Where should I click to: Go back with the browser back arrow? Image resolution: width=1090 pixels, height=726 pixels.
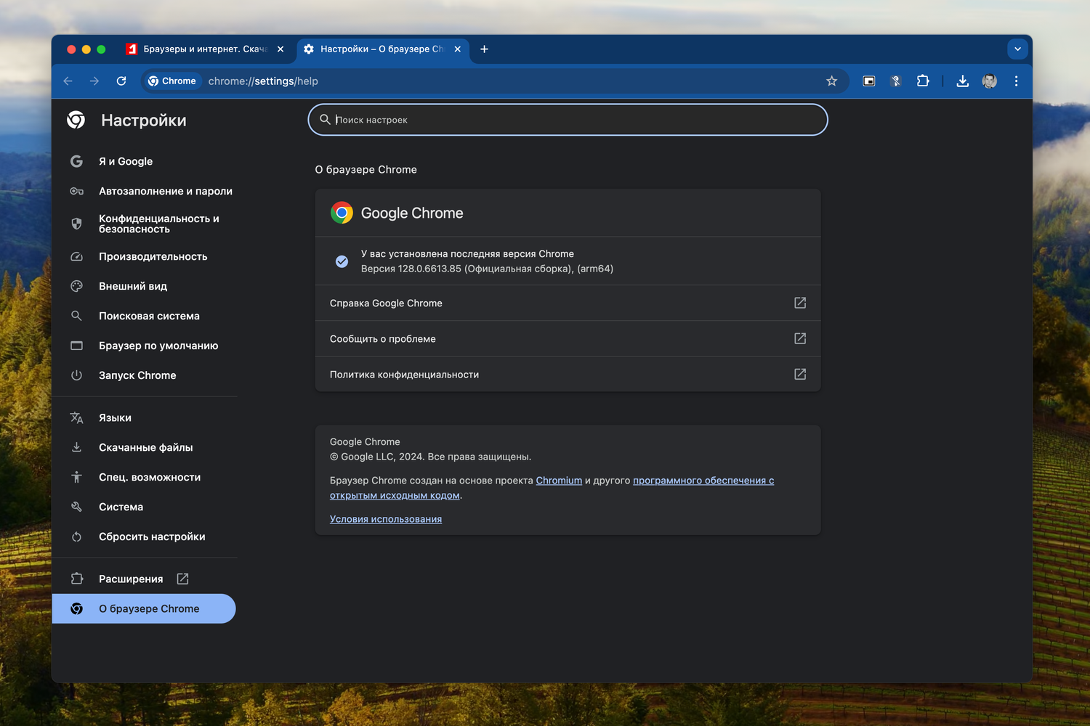[68, 81]
